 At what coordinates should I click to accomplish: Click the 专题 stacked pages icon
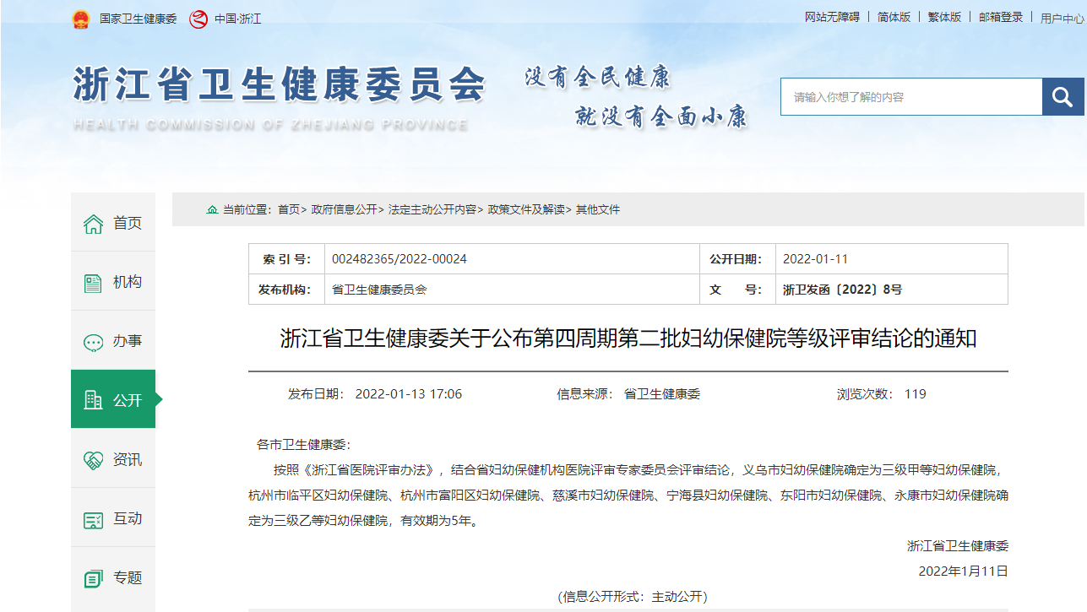93,578
